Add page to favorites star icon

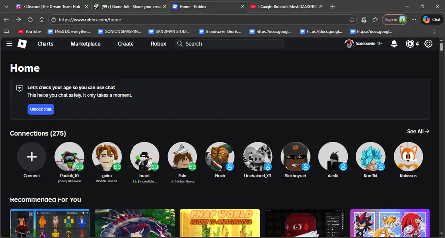pos(352,20)
